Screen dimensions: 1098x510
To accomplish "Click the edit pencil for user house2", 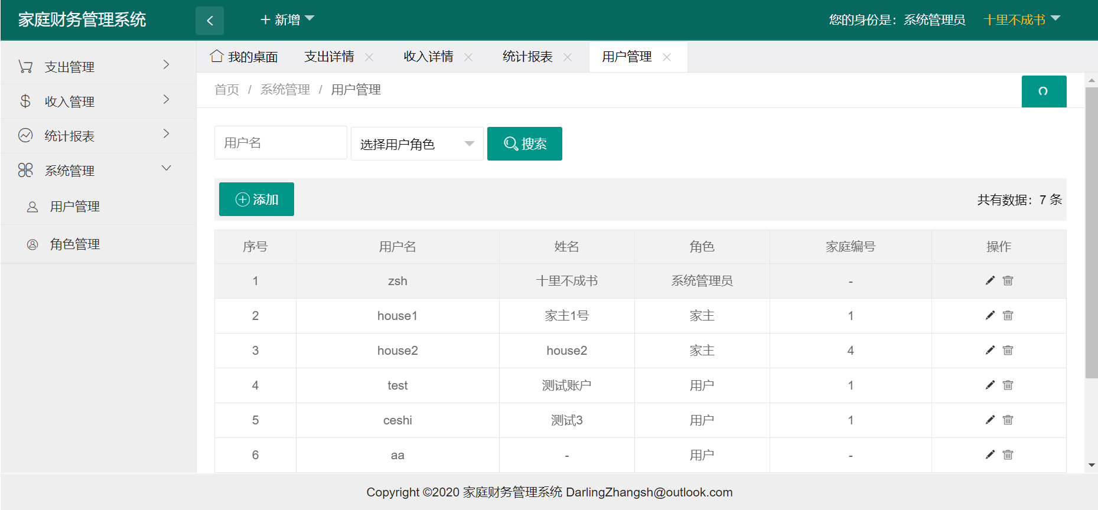I will pos(990,351).
